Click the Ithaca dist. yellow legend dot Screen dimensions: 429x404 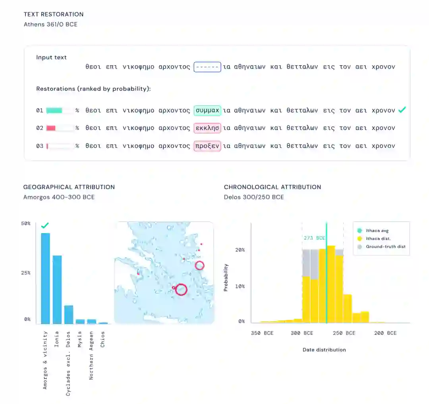pos(359,238)
